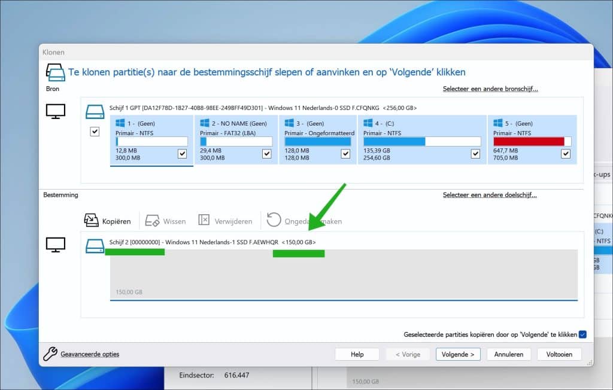Toggle the copy-on-Volgende checkbox
Viewport: 613px width, 390px height.
pyautogui.click(x=582, y=334)
